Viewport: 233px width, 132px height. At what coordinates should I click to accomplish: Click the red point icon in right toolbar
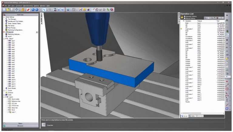point(227,82)
